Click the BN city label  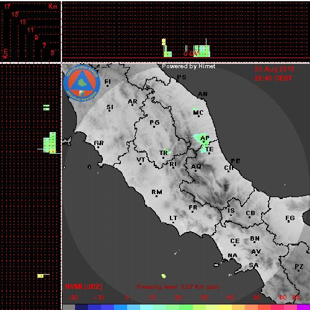255,239
